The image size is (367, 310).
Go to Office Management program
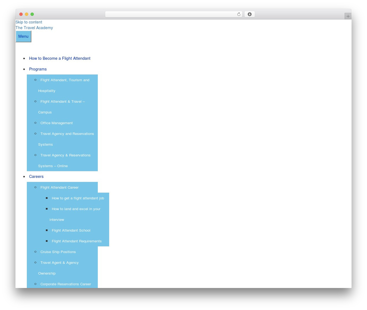(56, 123)
